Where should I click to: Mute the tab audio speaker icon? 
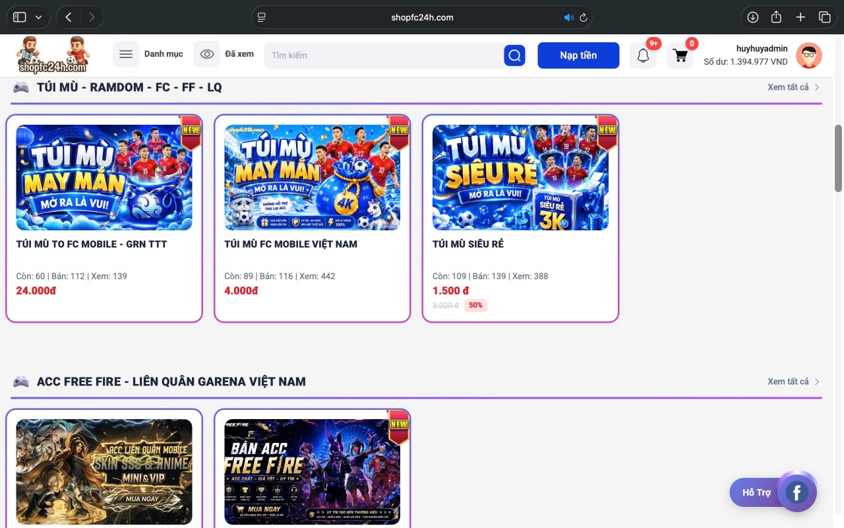point(569,17)
